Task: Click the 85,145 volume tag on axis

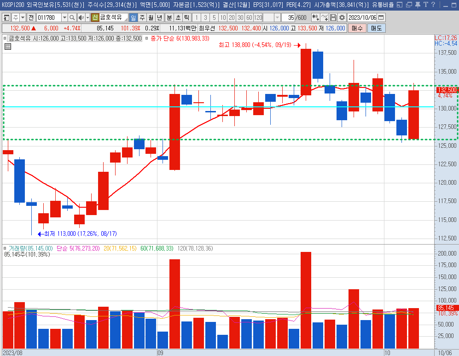Action: 447,308
